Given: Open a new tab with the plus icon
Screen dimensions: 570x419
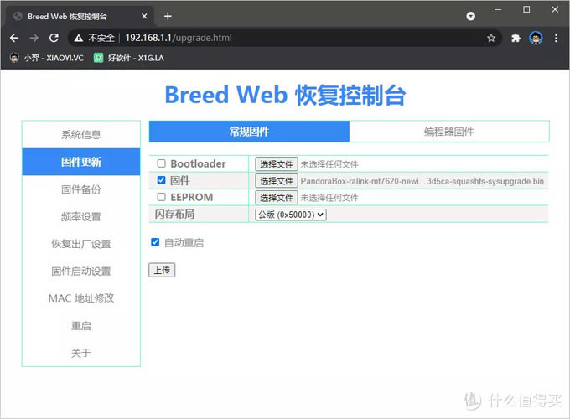Looking at the screenshot, I should tap(168, 17).
